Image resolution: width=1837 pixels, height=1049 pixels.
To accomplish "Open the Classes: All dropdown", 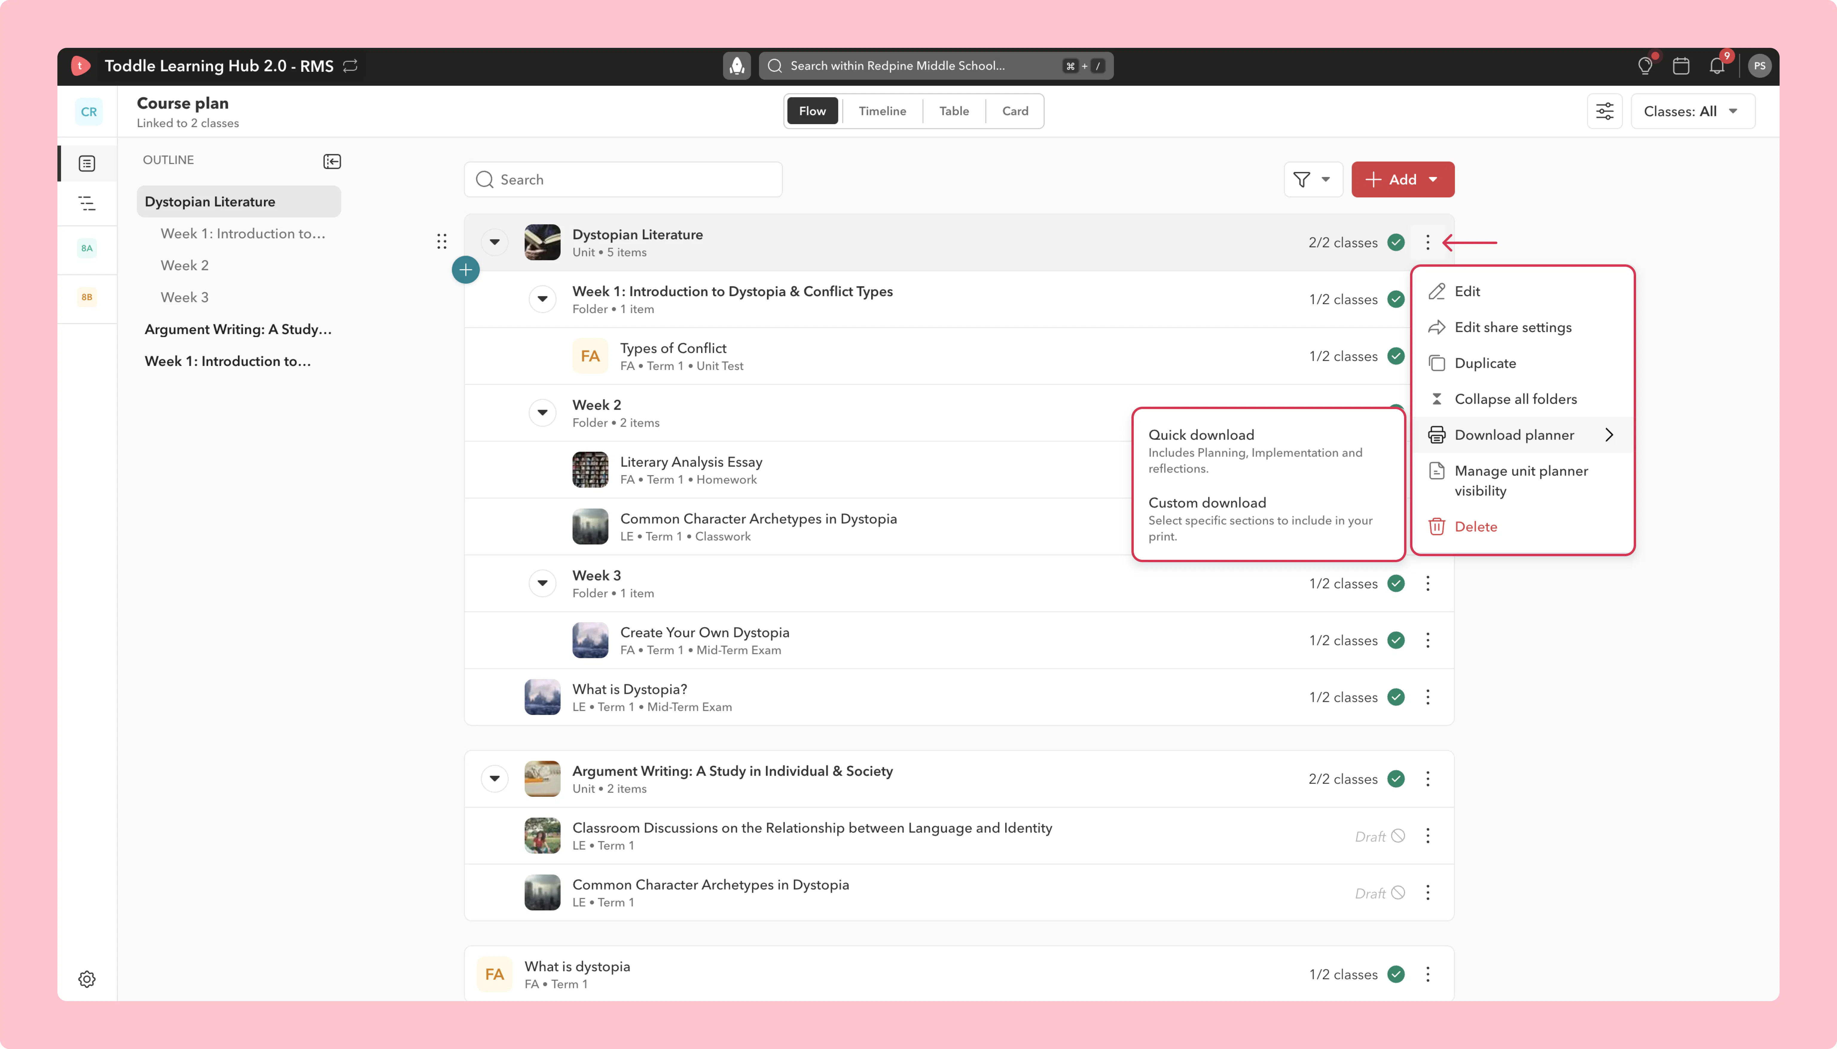I will pyautogui.click(x=1692, y=112).
